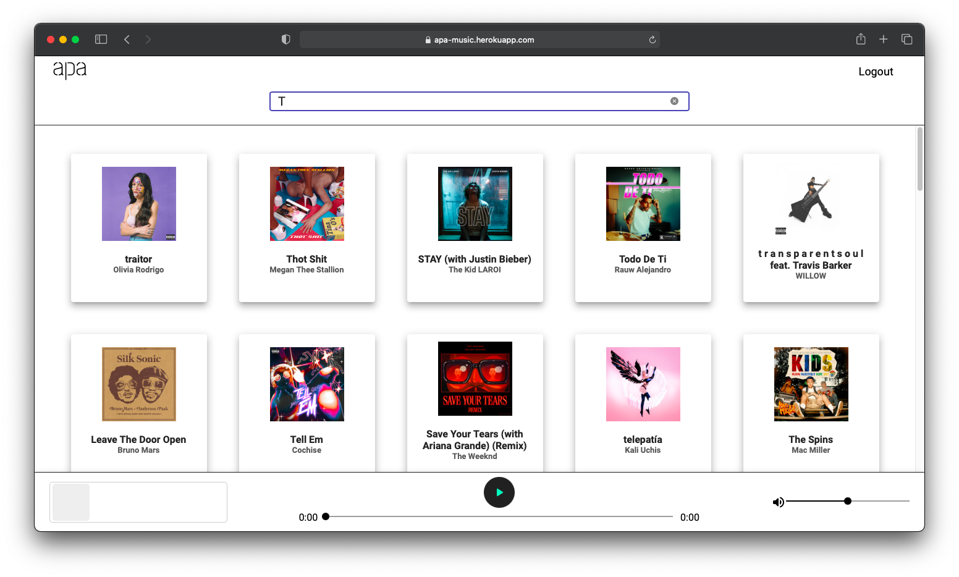Toggle the Safari sidebar
Image resolution: width=959 pixels, height=577 pixels.
101,40
